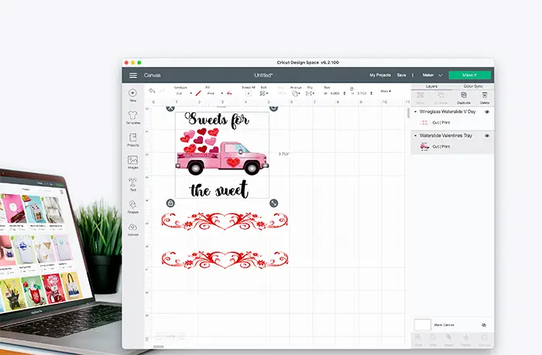
Task: Click the Duplicate icon in Layers panel
Action: coord(464,95)
